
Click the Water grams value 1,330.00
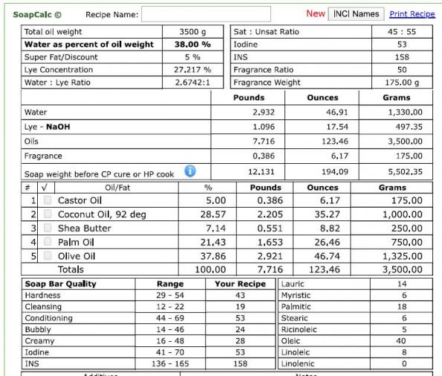click(x=406, y=112)
